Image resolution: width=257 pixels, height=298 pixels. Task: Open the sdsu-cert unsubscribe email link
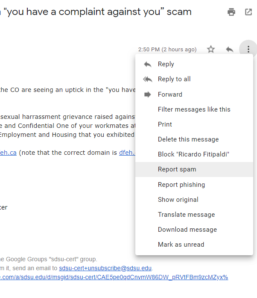coord(105,268)
